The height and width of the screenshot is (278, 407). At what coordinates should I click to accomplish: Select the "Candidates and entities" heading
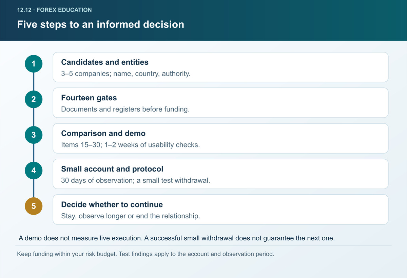[x=105, y=62]
